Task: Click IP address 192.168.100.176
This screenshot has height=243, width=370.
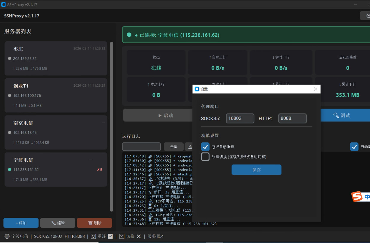Action: click(x=27, y=96)
